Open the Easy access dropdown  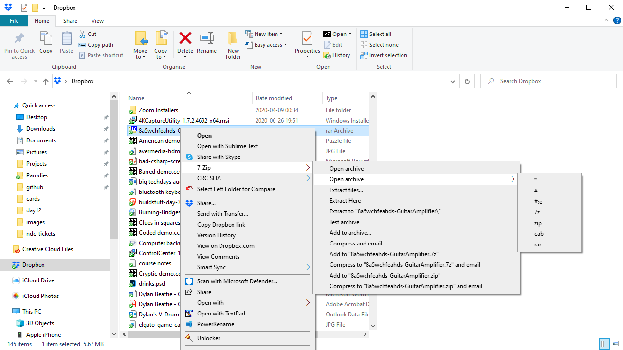[266, 45]
